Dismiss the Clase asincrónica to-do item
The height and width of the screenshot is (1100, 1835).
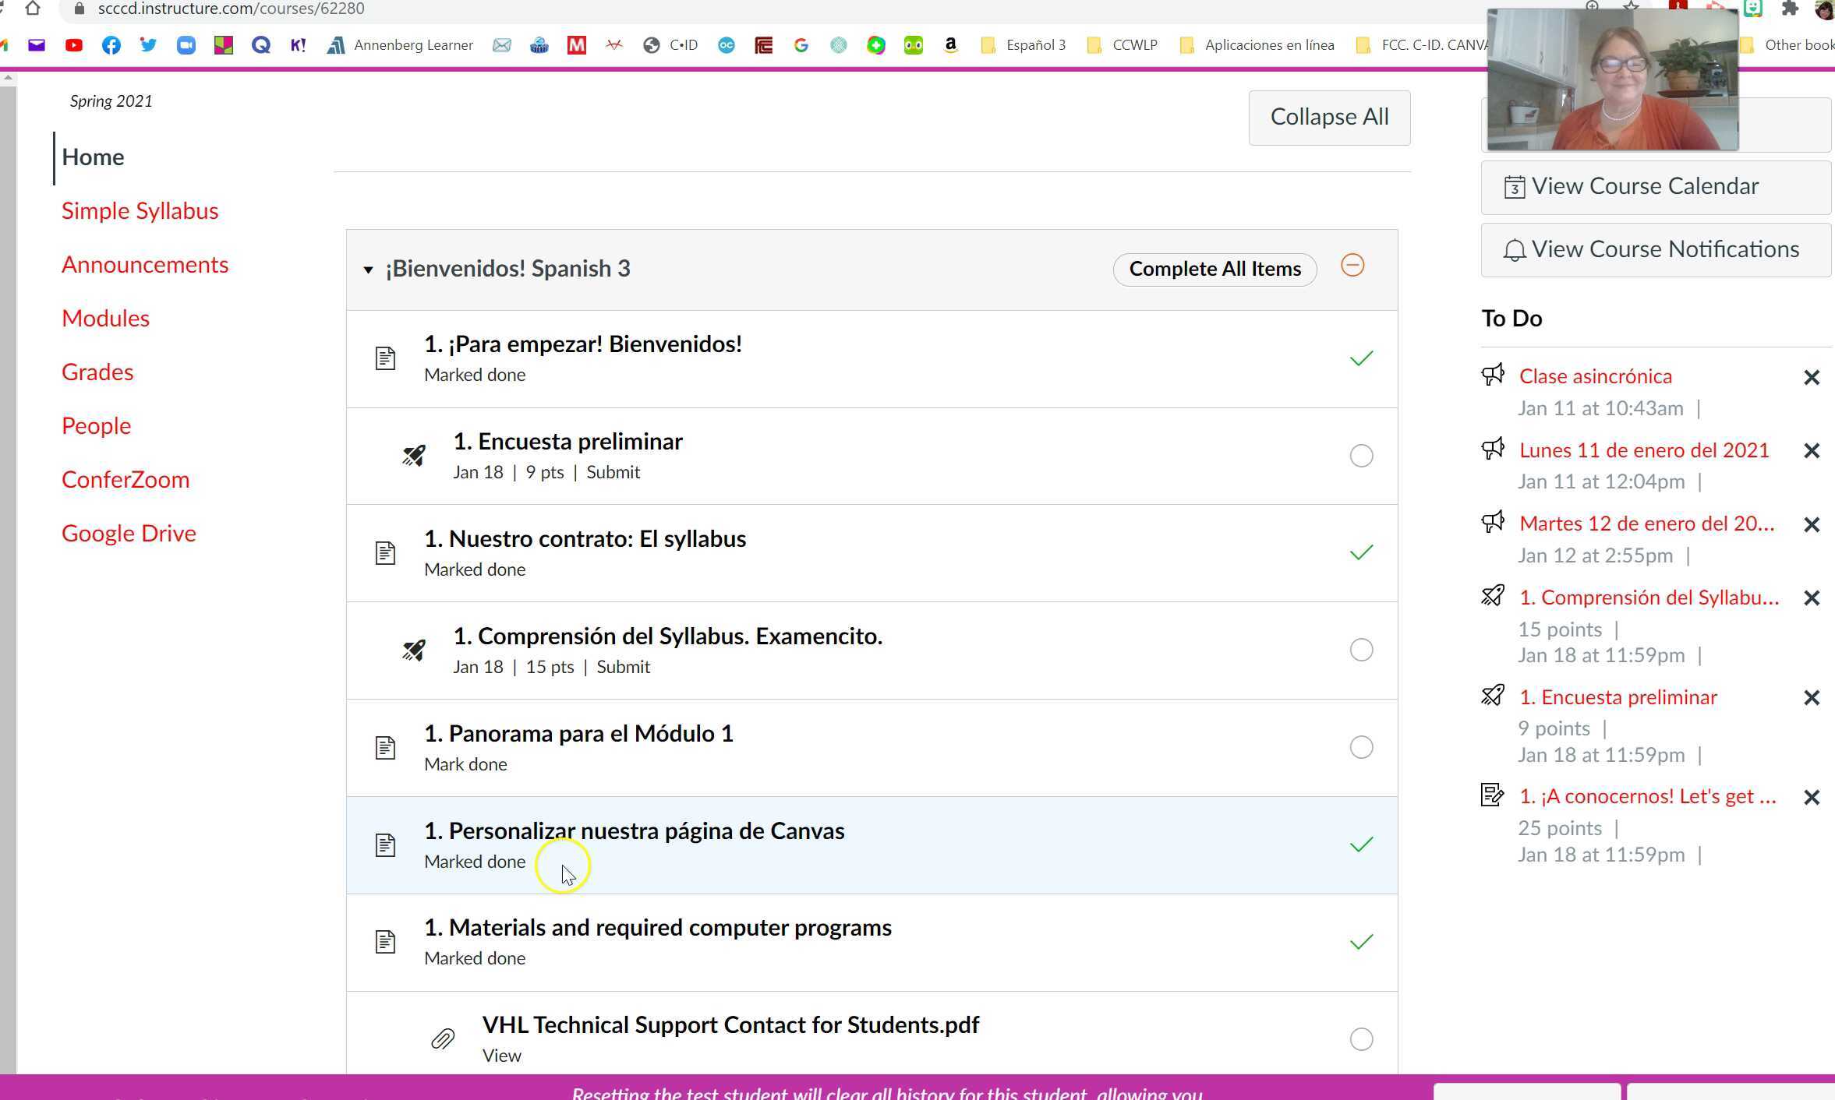coord(1812,378)
